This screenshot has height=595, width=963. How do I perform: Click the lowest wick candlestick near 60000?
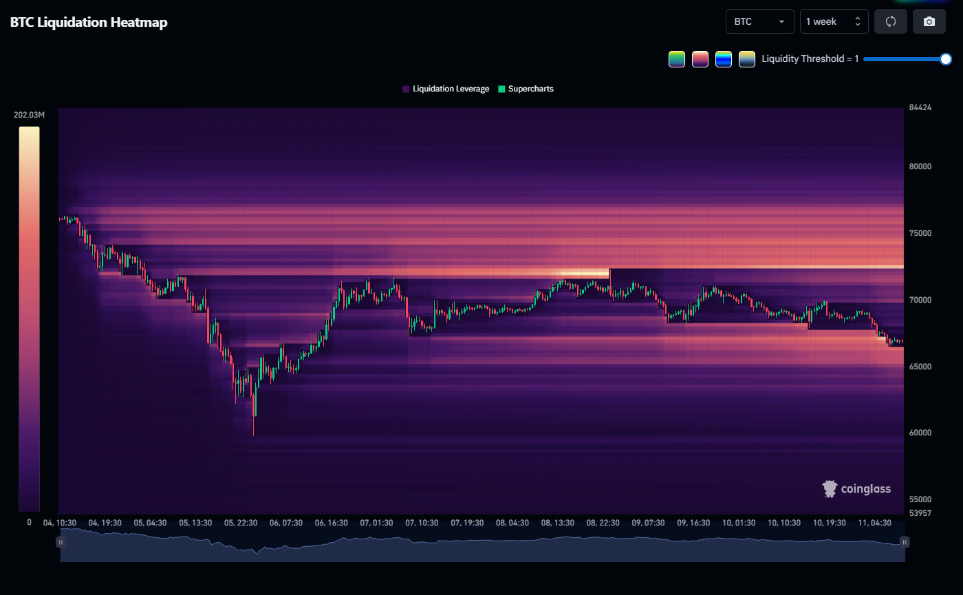253,426
